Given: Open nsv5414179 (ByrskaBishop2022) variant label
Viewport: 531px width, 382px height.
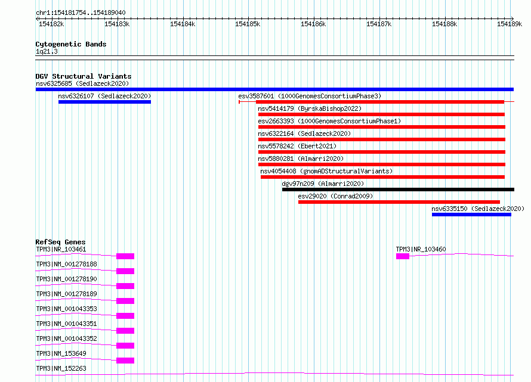Looking at the screenshot, I should 310,108.
